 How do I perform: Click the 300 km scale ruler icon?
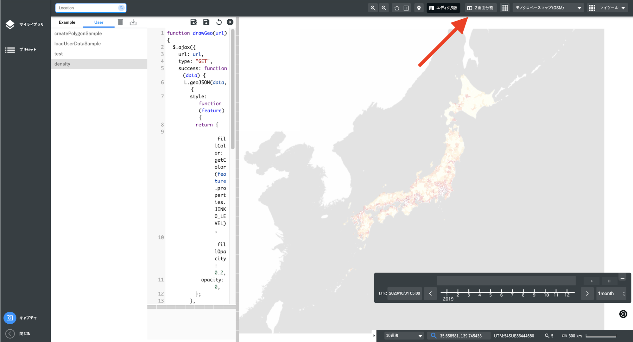click(x=564, y=336)
